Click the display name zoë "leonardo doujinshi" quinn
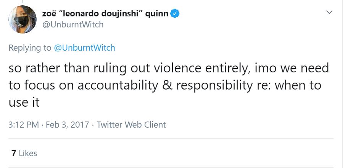Screen dimensions: 345x168 click(x=105, y=13)
